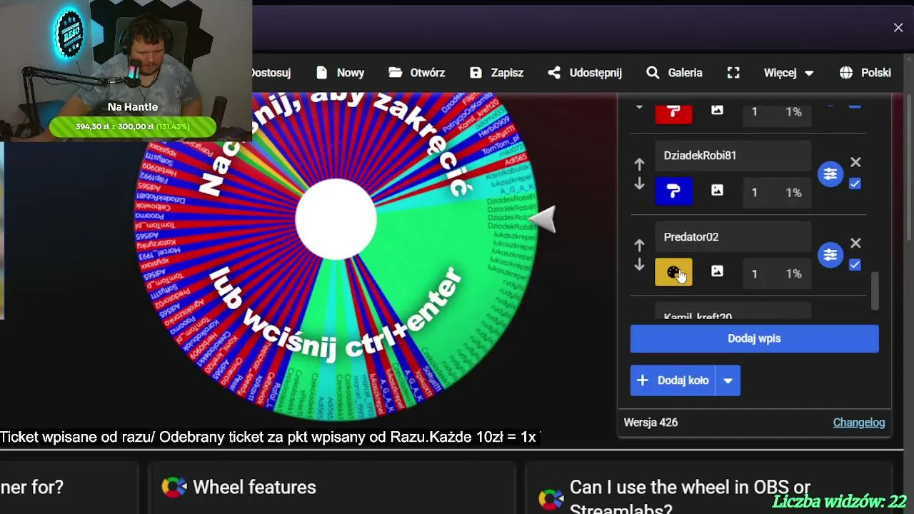
Task: Delete the DziadekRobi81 entry
Action: tap(855, 162)
